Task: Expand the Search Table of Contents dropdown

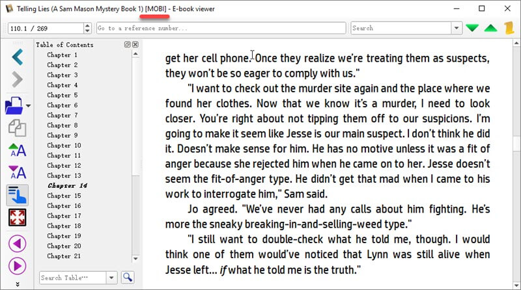Action: click(x=111, y=278)
